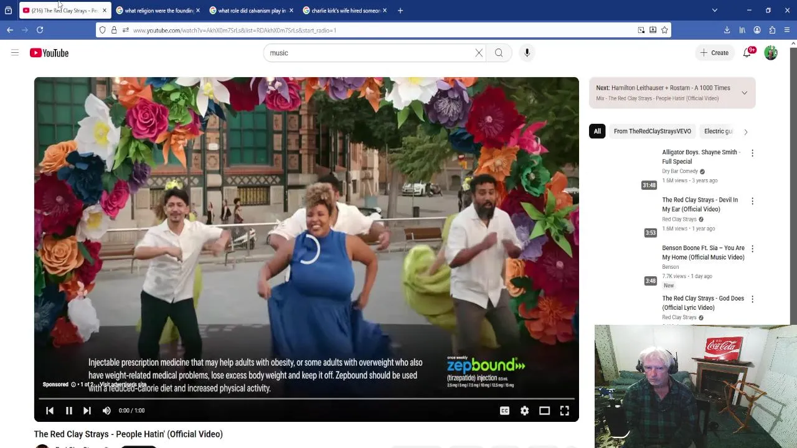Click the Create button
Screen dimensions: 797x448
pos(714,53)
